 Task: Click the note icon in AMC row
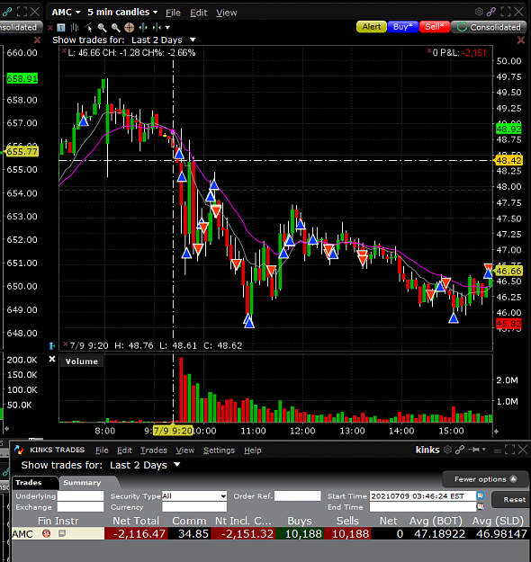(x=62, y=533)
